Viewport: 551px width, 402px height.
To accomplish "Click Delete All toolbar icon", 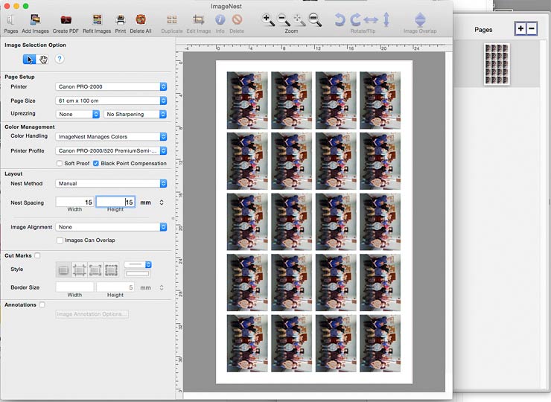I will 141,23.
